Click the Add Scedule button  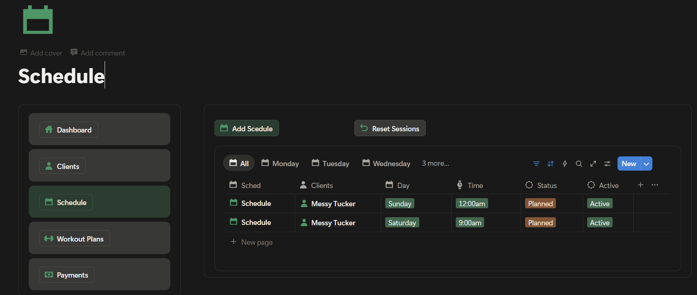tap(247, 128)
